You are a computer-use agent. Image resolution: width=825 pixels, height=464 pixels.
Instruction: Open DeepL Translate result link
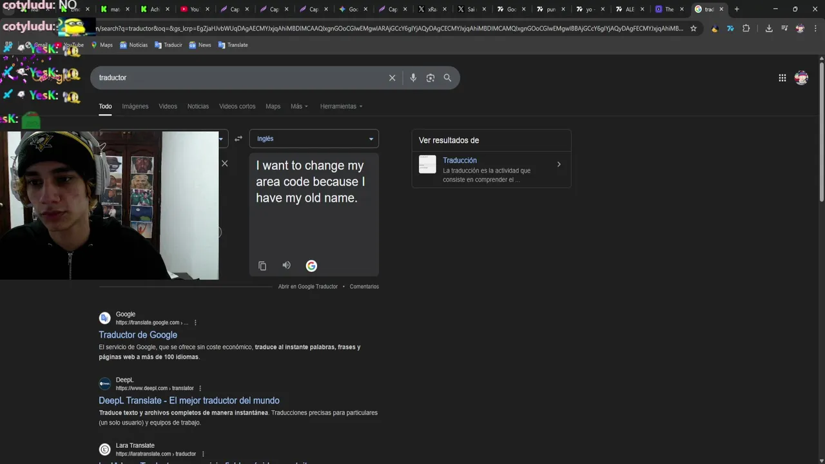tap(189, 401)
